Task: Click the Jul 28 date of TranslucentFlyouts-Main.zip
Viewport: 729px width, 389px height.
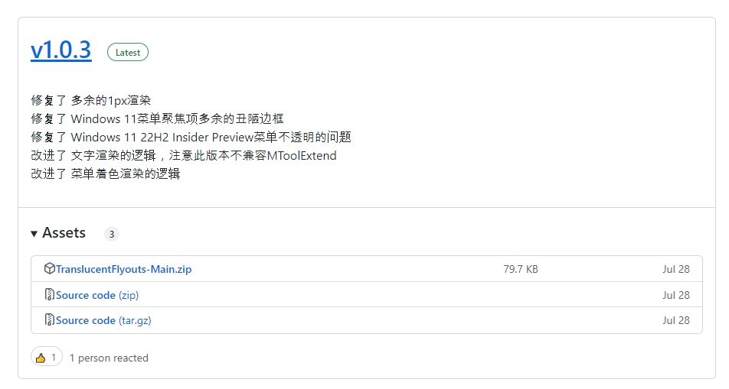Action: click(676, 269)
